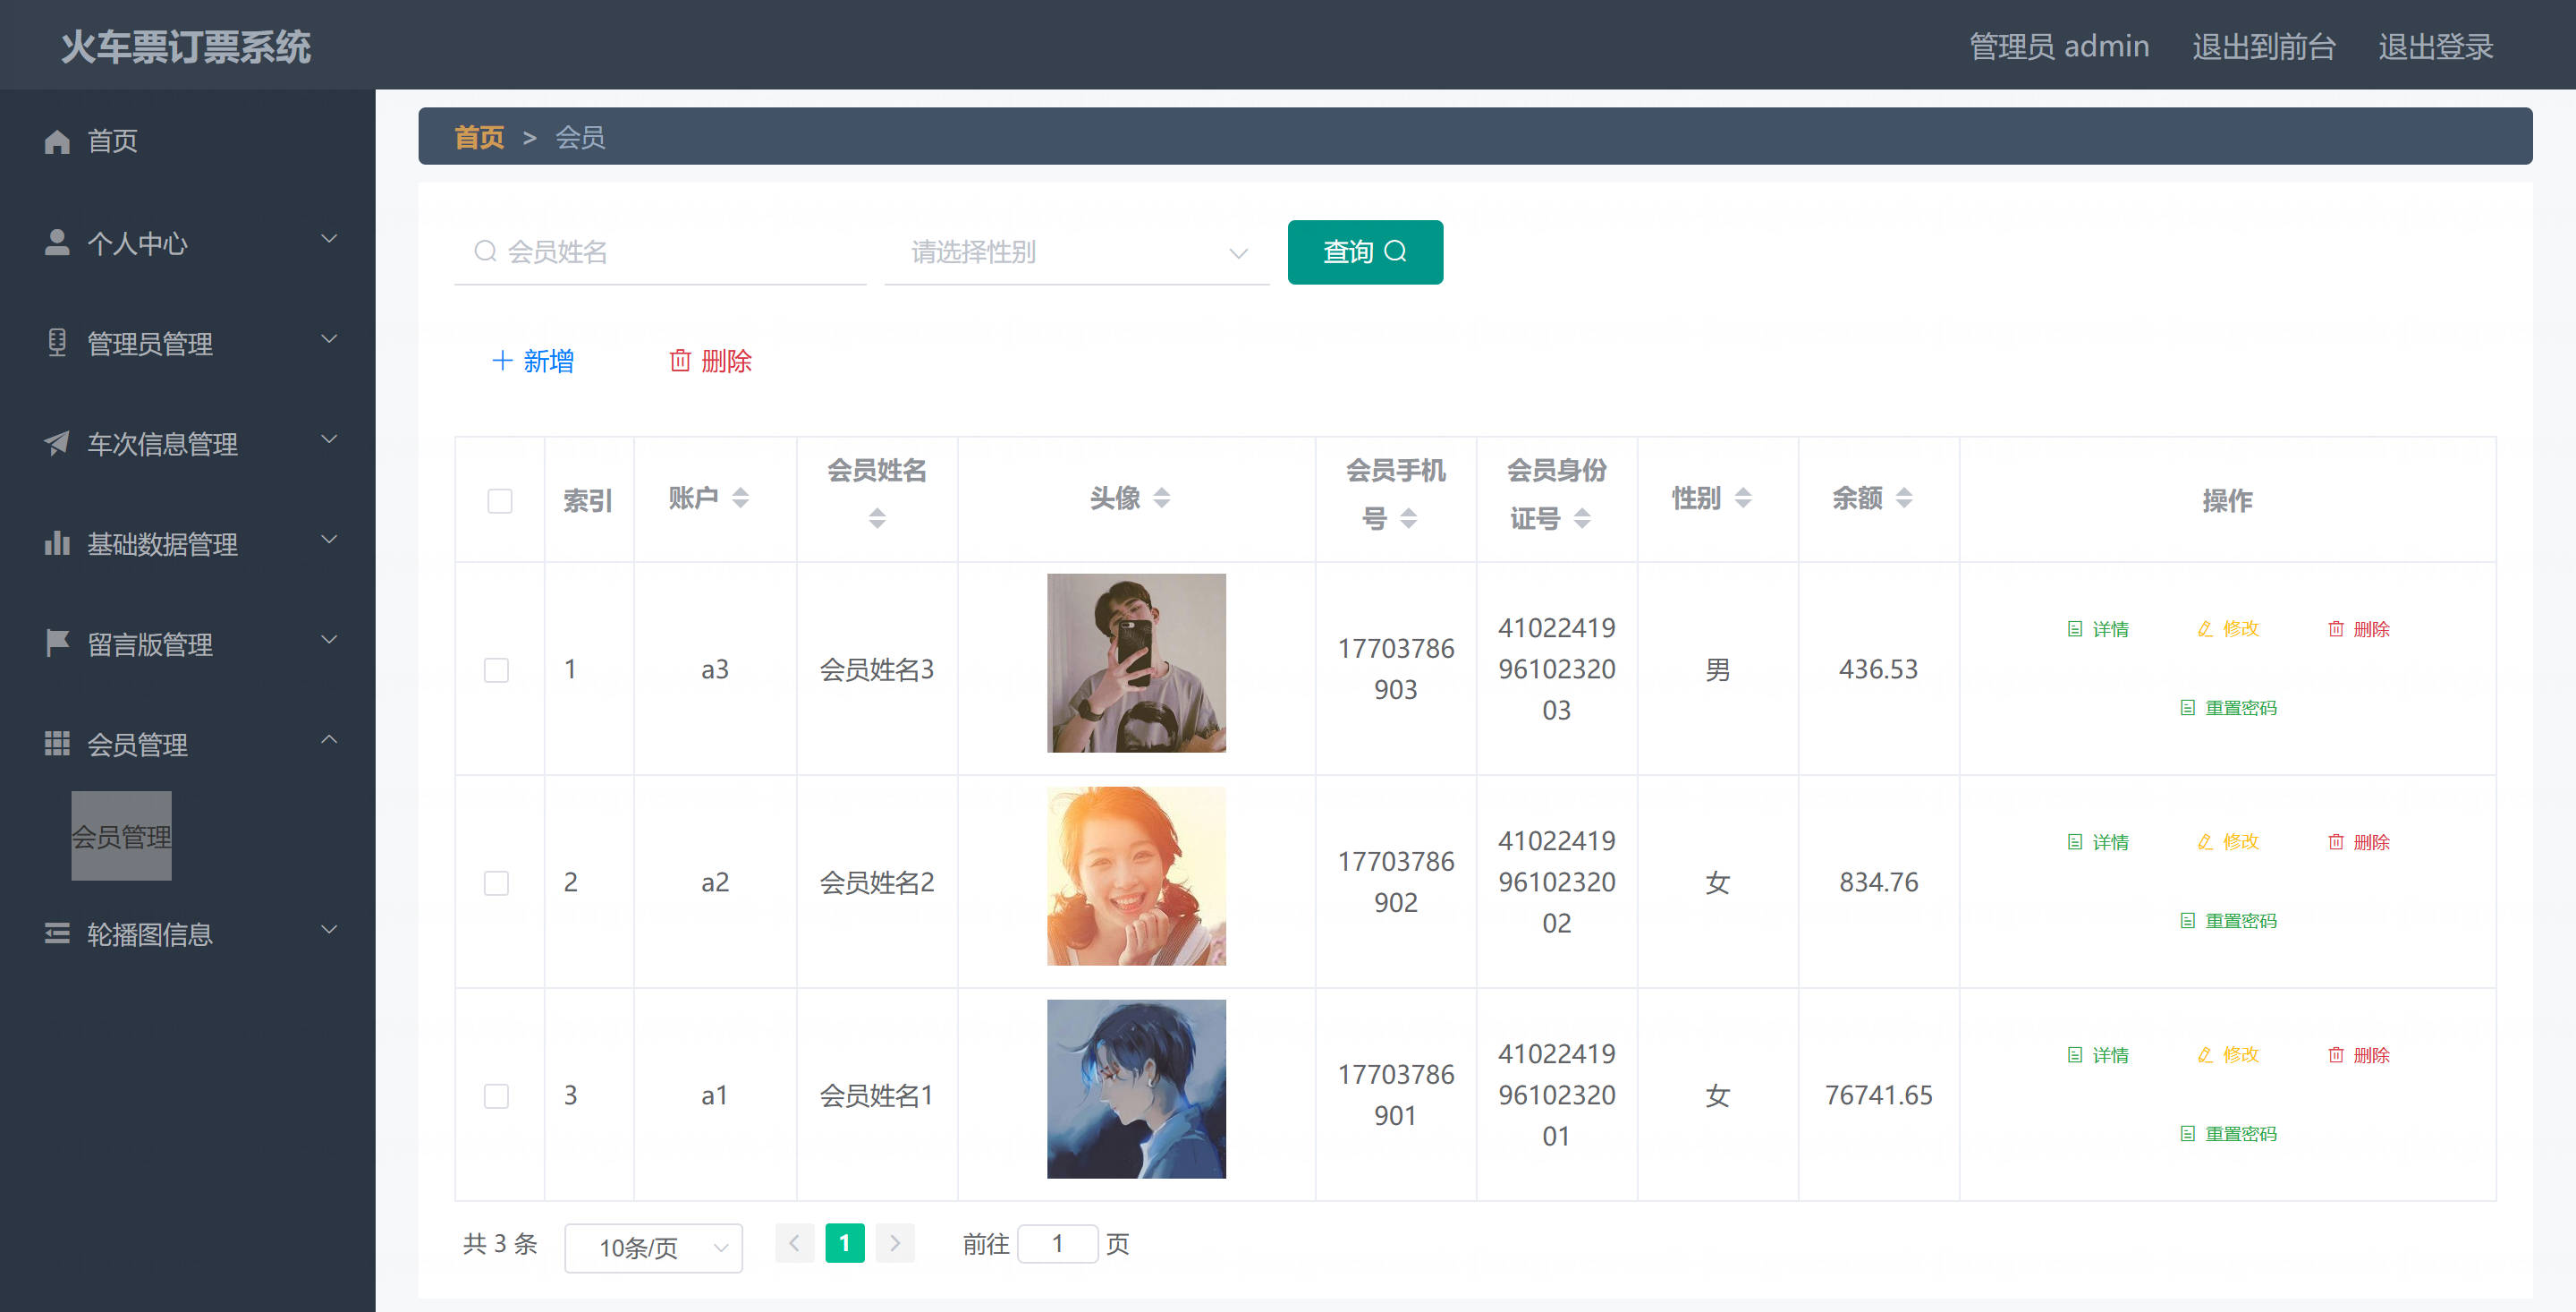Toggle the select-all checkbox in table header
This screenshot has width=2576, height=1312.
tap(500, 500)
